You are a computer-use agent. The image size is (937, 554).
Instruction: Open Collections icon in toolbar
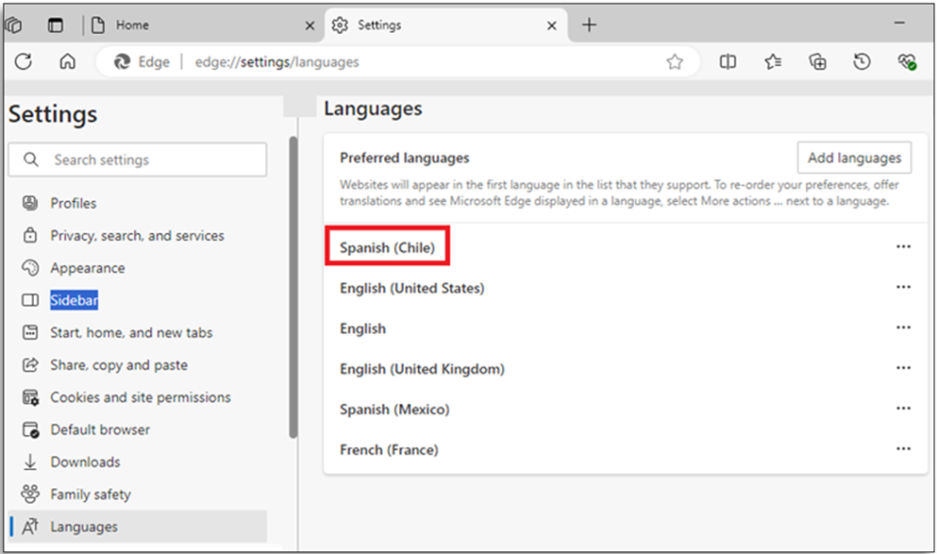click(817, 62)
